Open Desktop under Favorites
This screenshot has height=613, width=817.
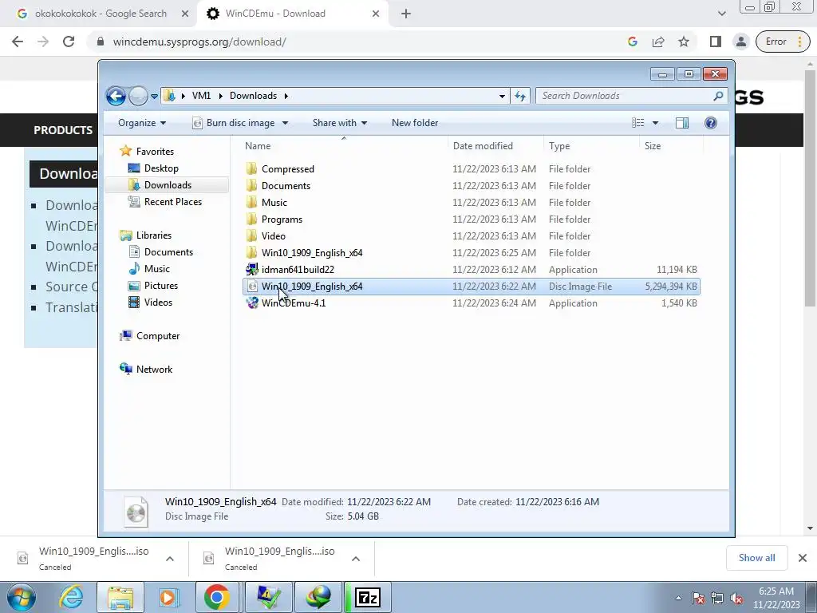[x=161, y=168]
